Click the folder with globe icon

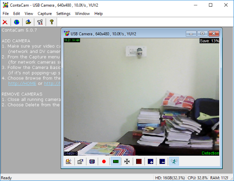28,22
